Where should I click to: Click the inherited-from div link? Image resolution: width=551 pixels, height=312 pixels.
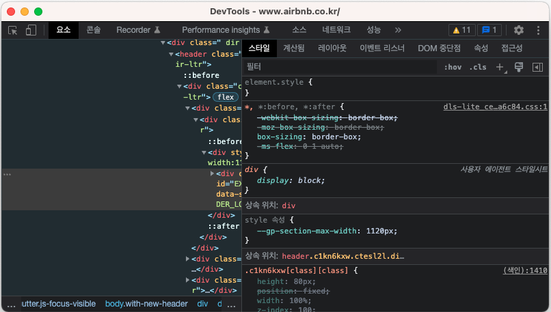point(288,205)
